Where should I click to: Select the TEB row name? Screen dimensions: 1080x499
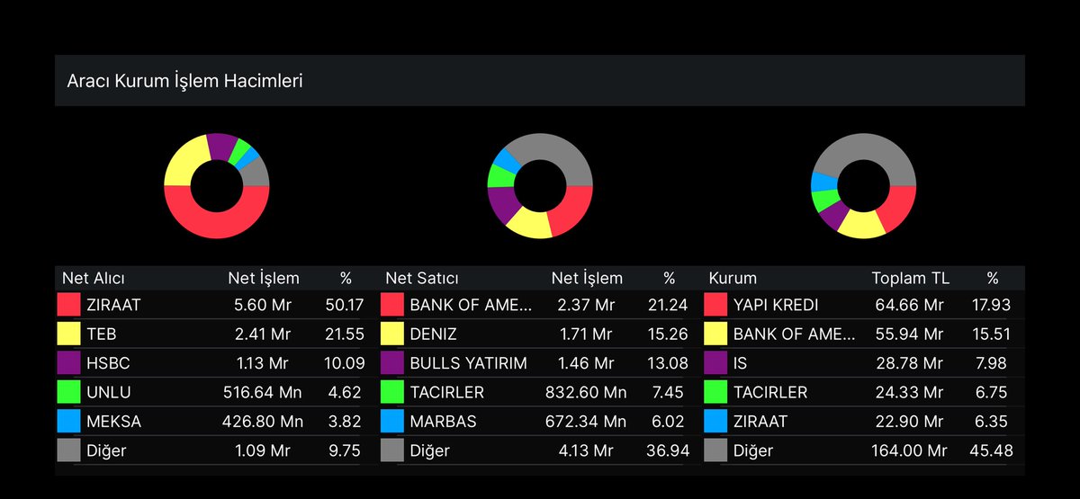pyautogui.click(x=100, y=334)
